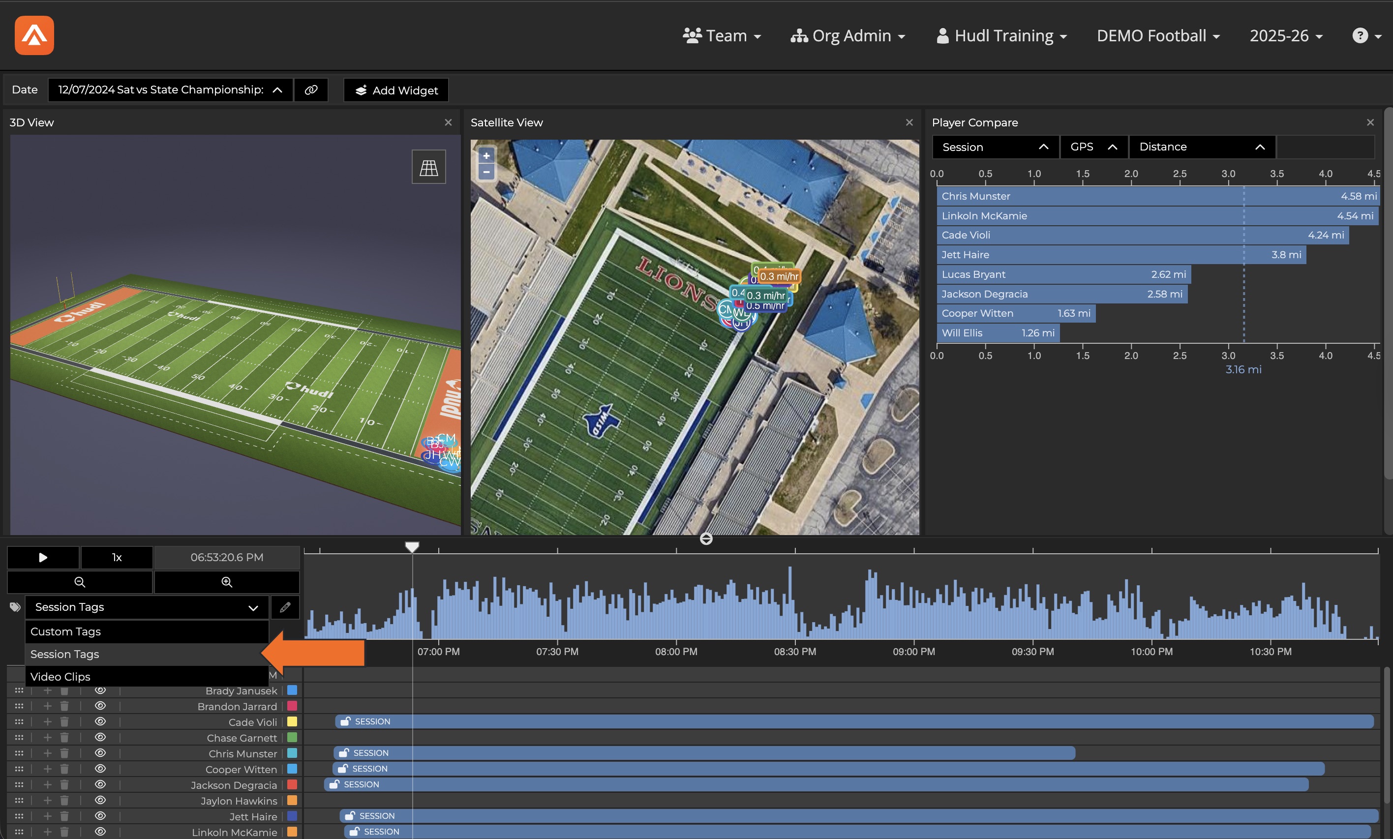Toggle Linkoln McKamie eye visibility

coord(100,832)
